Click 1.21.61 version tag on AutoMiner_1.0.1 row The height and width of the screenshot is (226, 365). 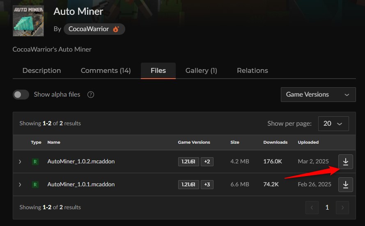(188, 185)
